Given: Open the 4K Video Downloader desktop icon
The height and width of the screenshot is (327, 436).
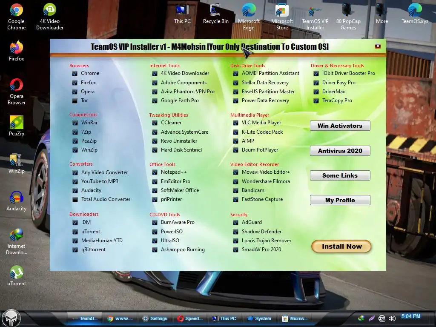Looking at the screenshot, I should (50, 17).
